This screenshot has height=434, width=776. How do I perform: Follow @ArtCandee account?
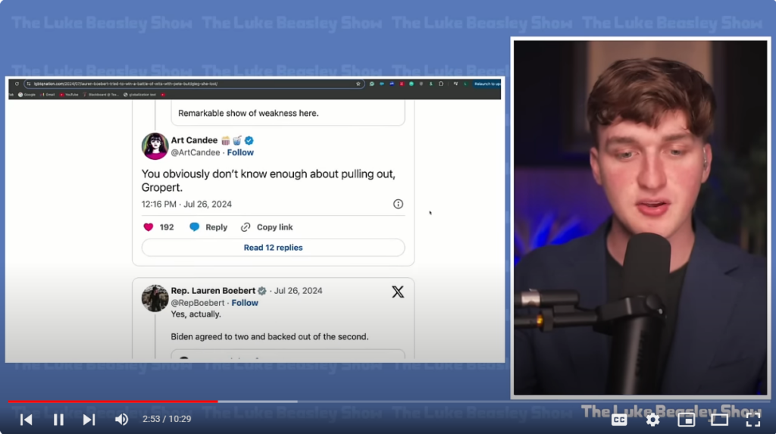240,152
